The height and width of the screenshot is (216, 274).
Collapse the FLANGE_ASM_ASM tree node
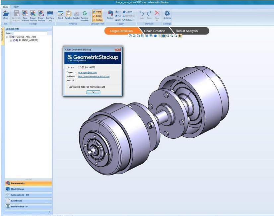[x=7, y=37]
